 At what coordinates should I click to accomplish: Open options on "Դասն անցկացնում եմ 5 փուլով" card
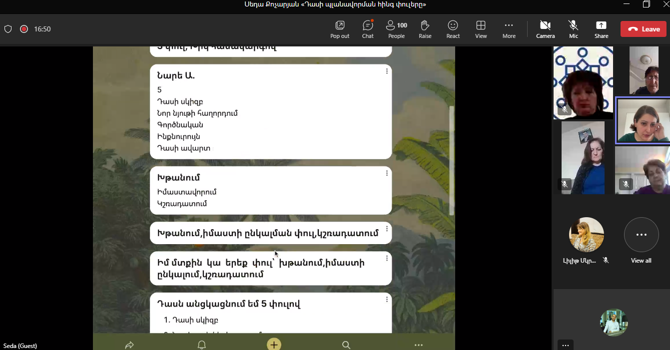pos(387,300)
